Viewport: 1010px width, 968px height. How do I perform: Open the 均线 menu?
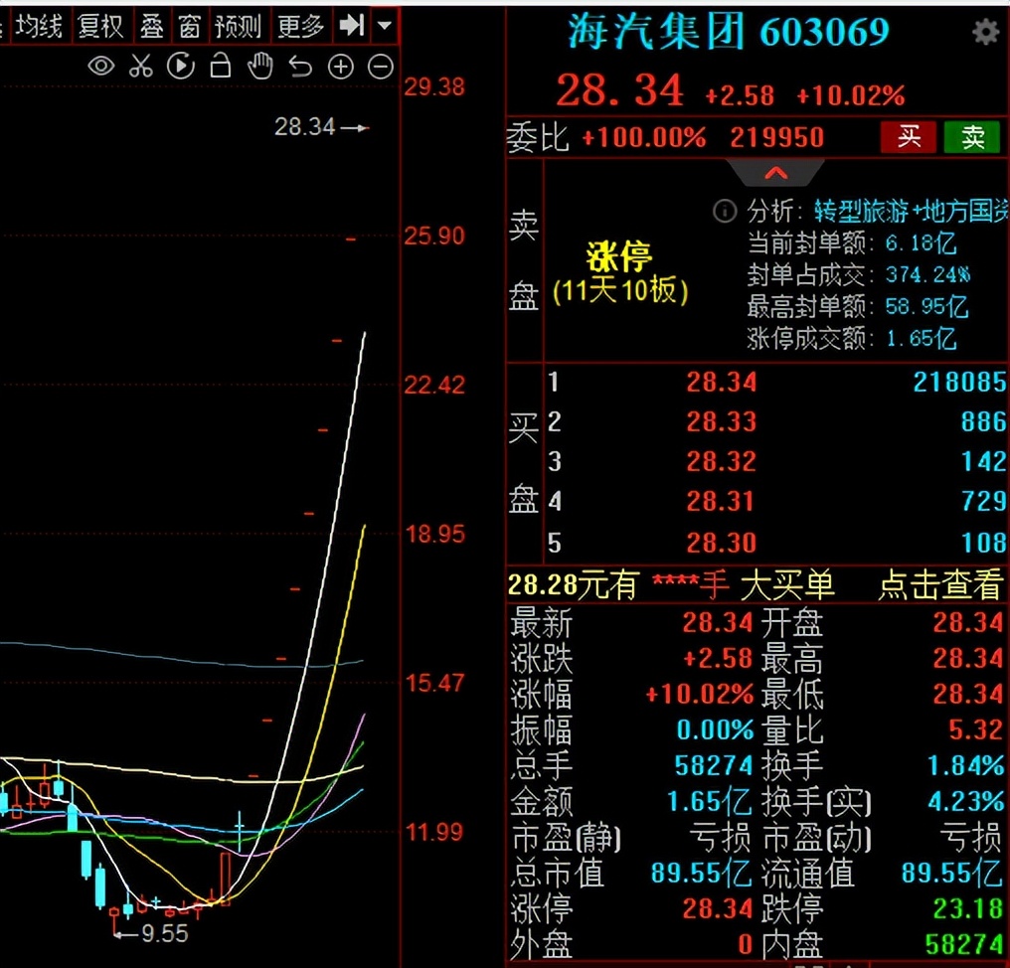click(39, 27)
